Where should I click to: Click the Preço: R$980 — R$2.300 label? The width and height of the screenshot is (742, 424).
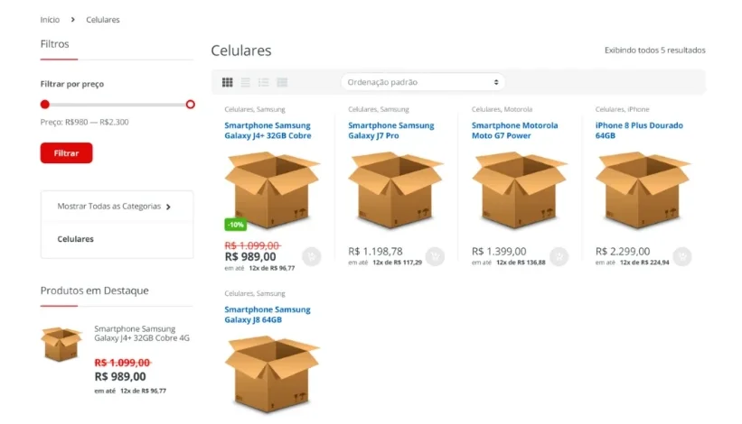pyautogui.click(x=84, y=122)
